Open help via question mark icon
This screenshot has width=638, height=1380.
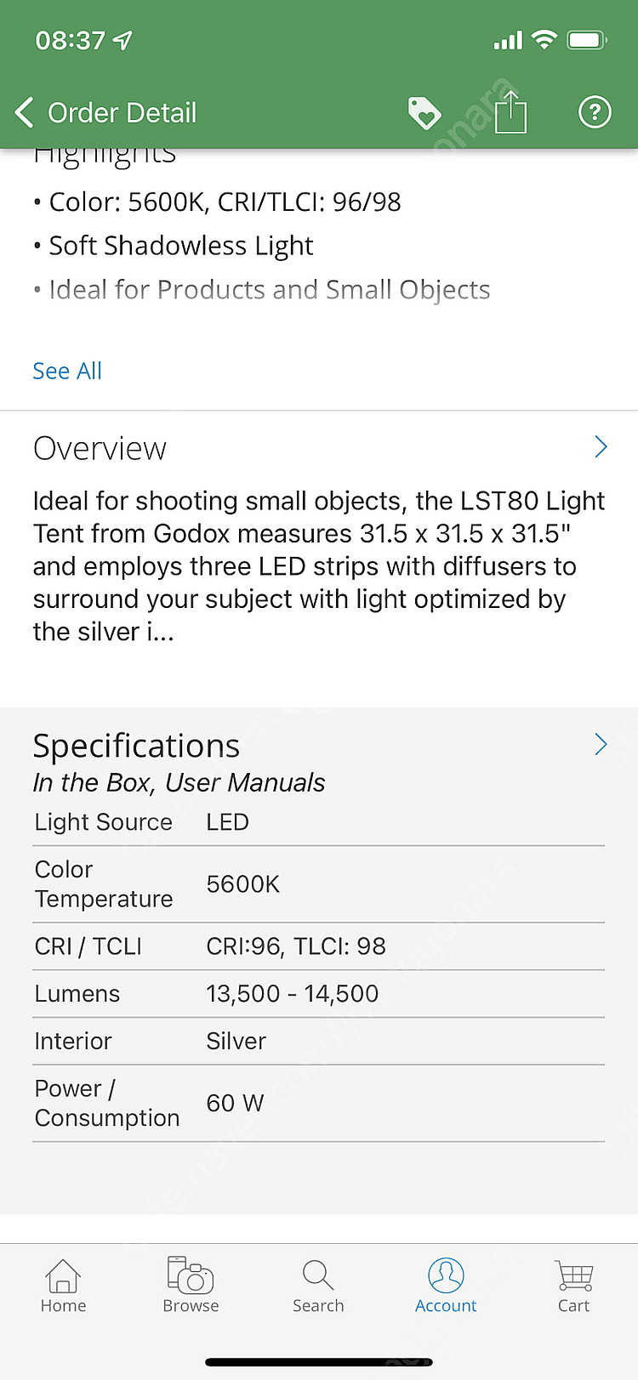[x=595, y=112]
